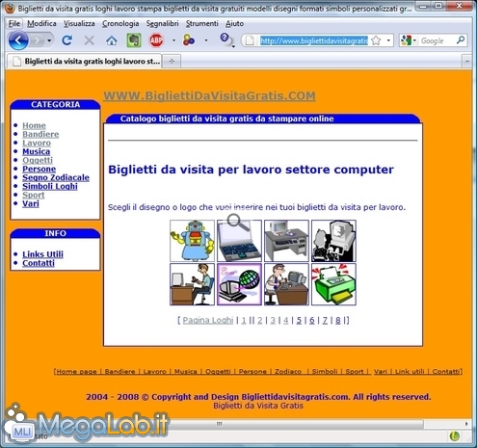Open the Adblock Plus dropdown arrow
Screen dimensions: 477x448
click(x=173, y=40)
